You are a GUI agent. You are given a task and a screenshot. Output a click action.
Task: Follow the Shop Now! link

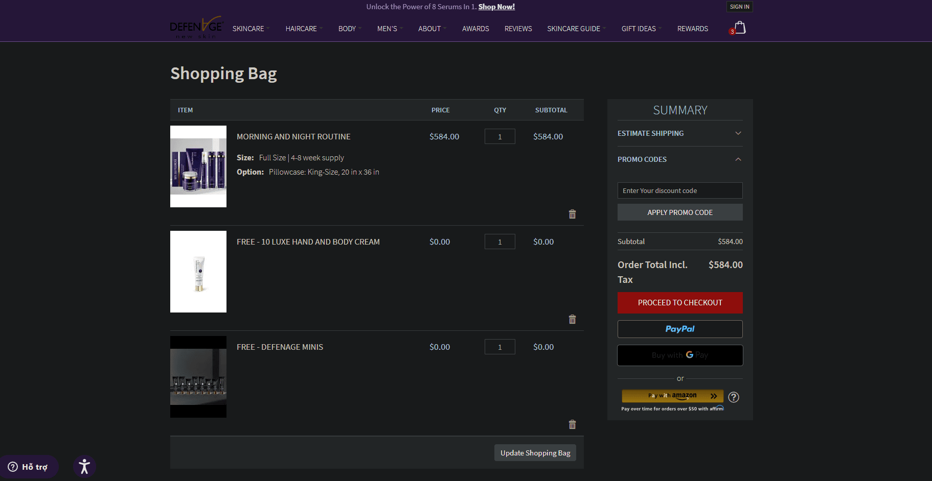pos(496,7)
